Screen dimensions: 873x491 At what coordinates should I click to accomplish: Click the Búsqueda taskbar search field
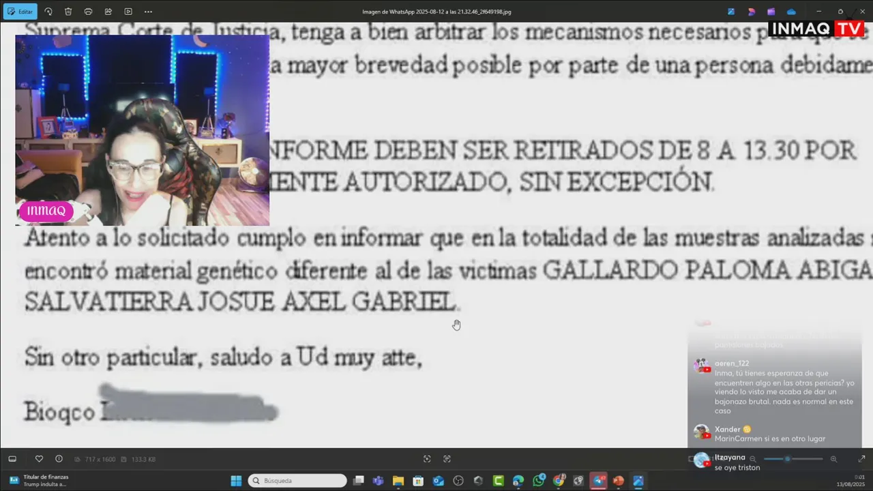(297, 481)
